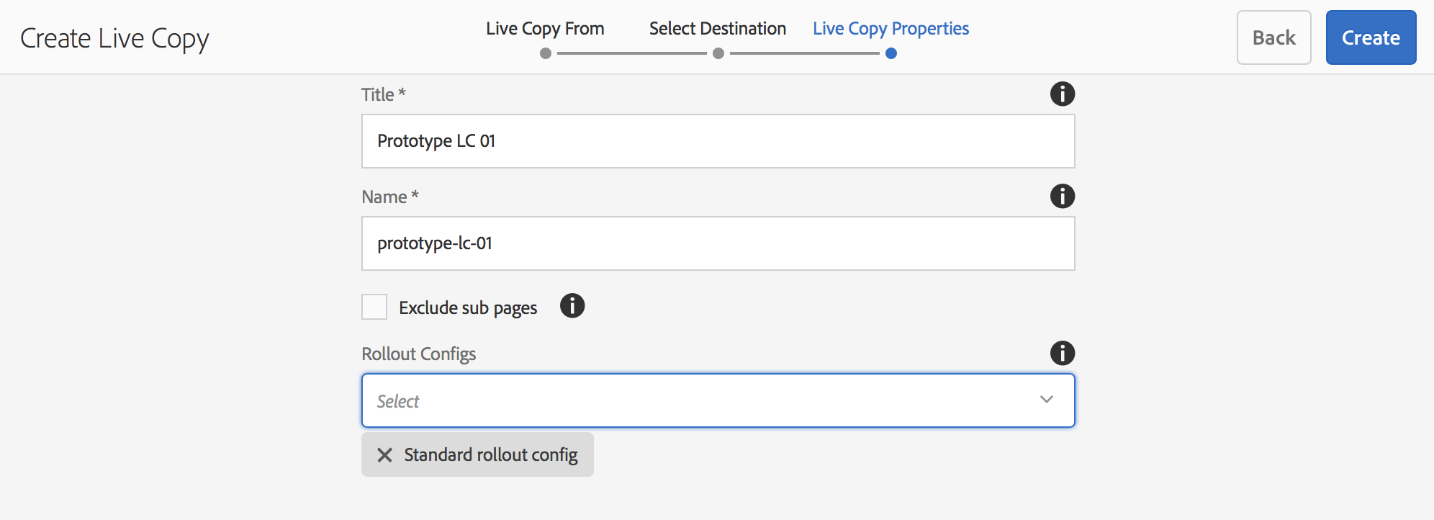Click the Exclude sub pages label text
This screenshot has height=520, width=1434.
(468, 308)
